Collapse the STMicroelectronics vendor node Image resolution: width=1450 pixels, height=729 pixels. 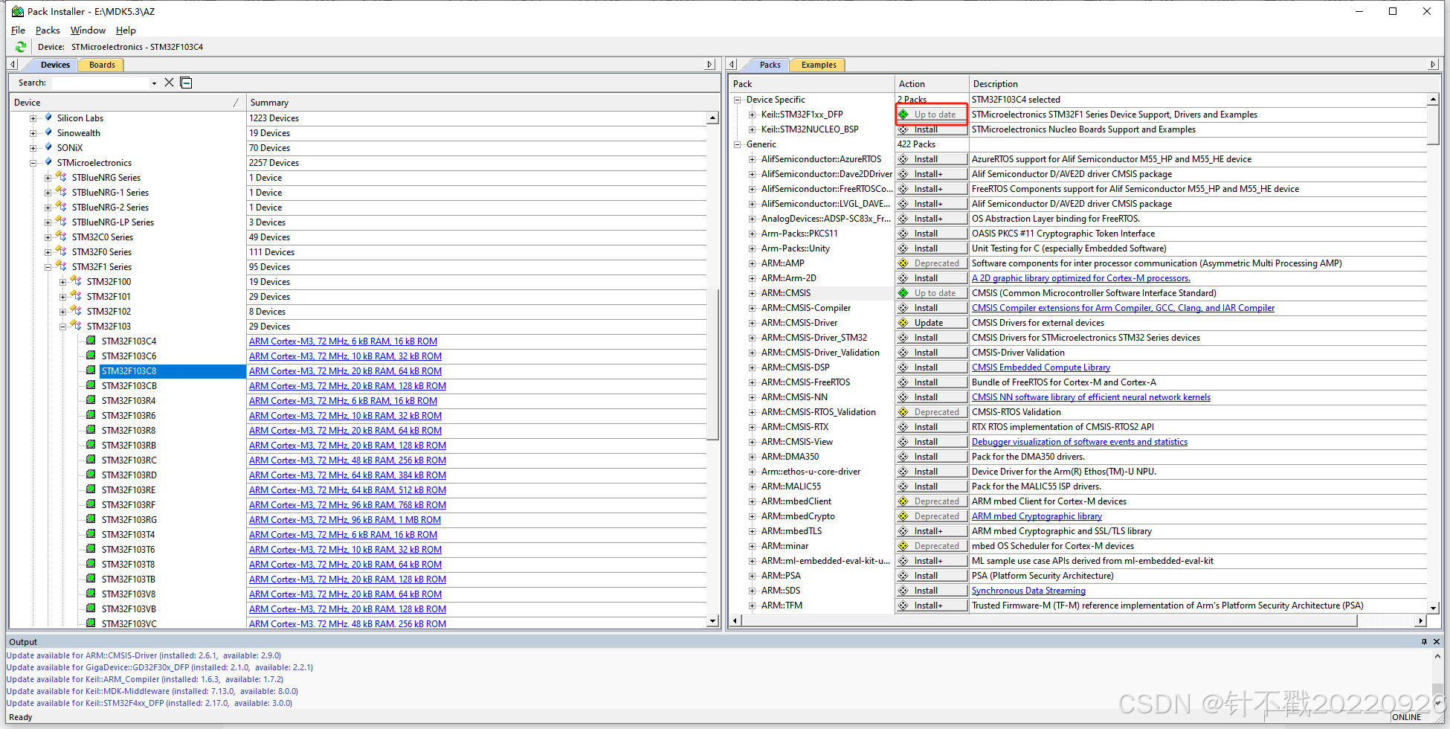[33, 163]
